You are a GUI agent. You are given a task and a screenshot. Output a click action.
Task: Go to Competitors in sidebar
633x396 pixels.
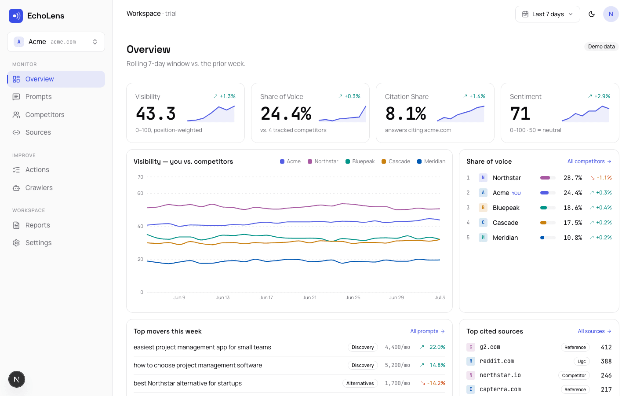click(x=56, y=115)
